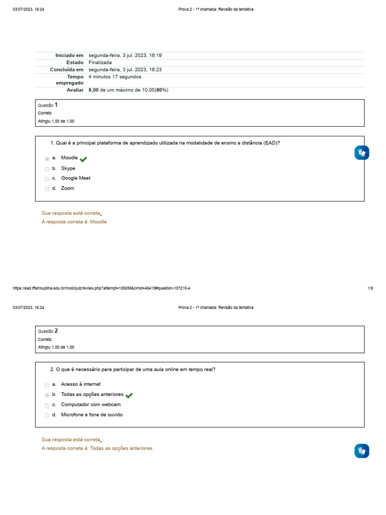Screen dimensions: 386x515
Task: Select the Moodle radio button
Action: [47, 158]
